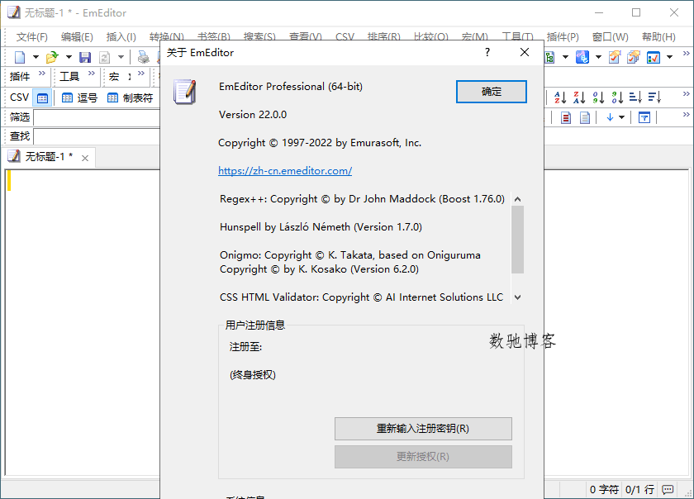694x499 pixels.
Task: Click the red-lined document icon
Action: [566, 117]
